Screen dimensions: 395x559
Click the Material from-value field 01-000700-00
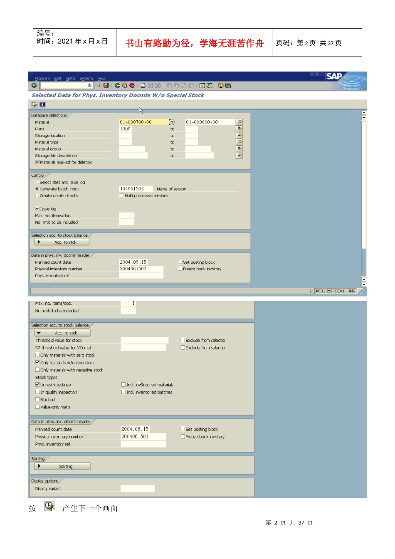144,122
